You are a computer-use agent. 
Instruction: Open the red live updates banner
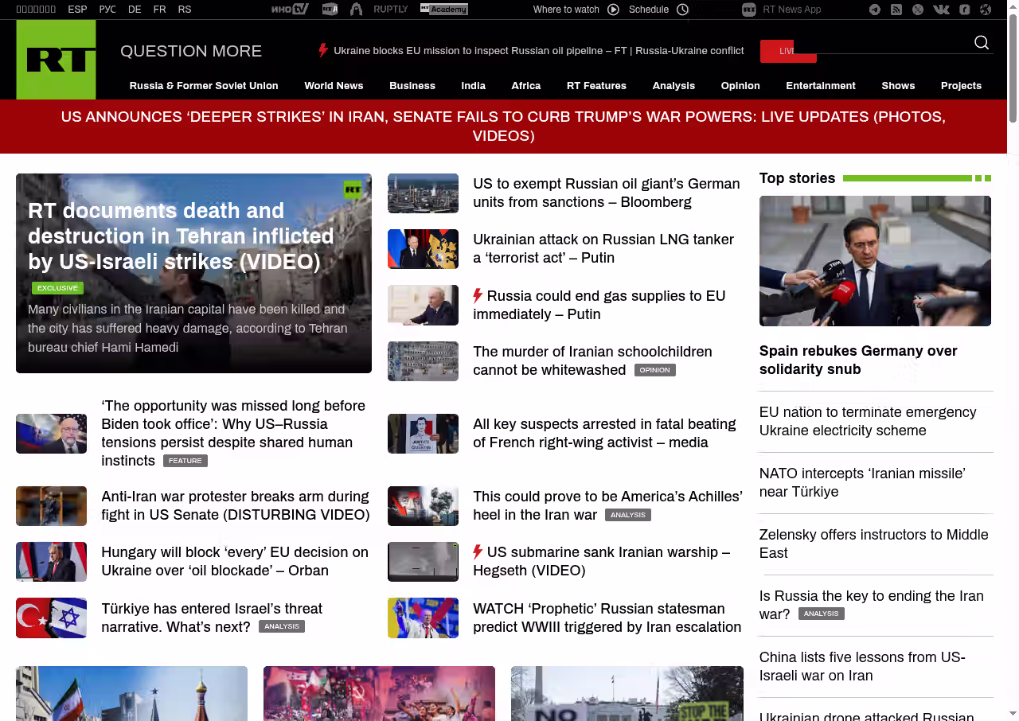(x=503, y=127)
